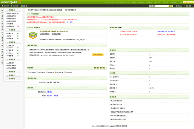194x129 pixels.
Task: Toggle the 功能地图 option in top bar
Action: click(15, 6)
